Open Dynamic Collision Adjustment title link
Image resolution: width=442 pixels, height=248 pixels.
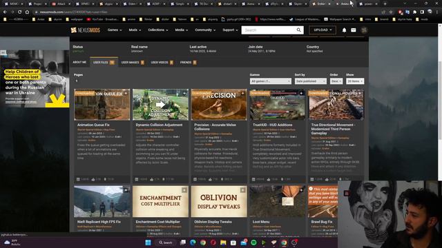pyautogui.click(x=159, y=125)
